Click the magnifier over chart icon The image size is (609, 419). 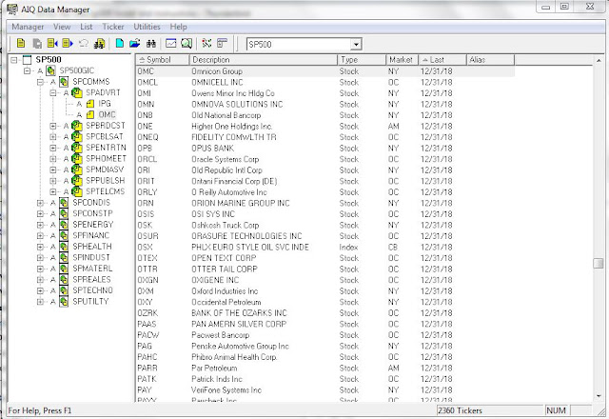click(x=187, y=43)
